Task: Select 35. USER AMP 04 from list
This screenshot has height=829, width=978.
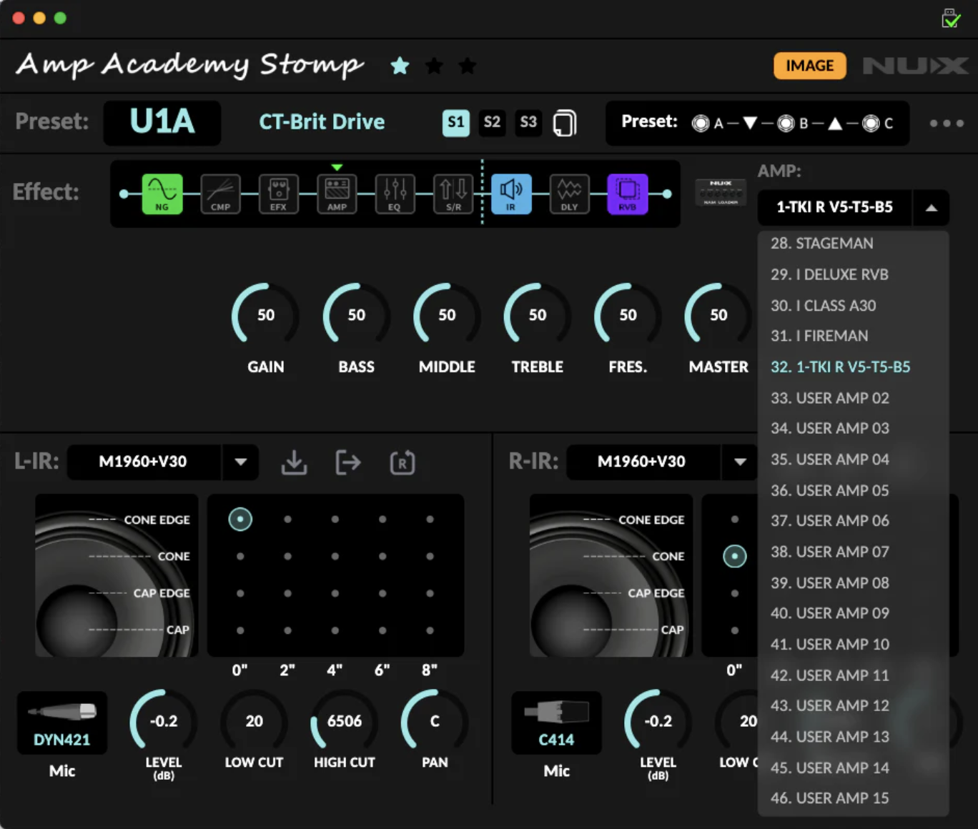Action: pos(829,459)
